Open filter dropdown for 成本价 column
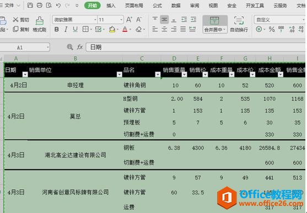307x213 pixels. [252, 74]
